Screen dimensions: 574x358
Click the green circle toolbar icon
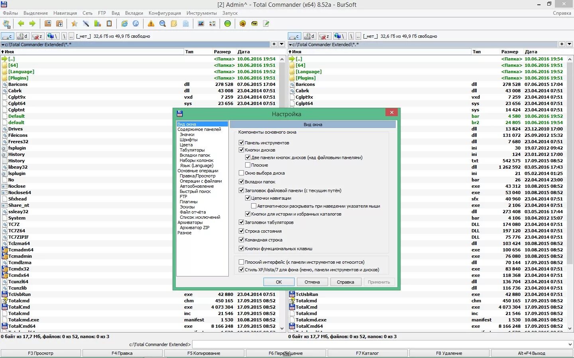tap(228, 23)
